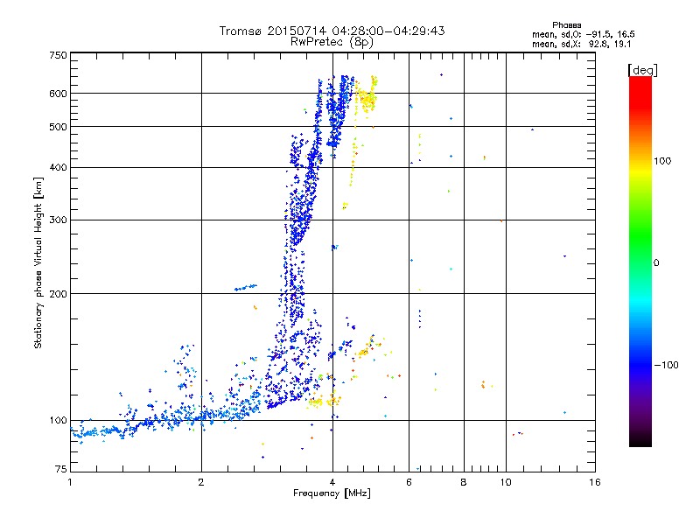
Task: Click the short blue trace just above 200 km
Action: click(x=246, y=288)
